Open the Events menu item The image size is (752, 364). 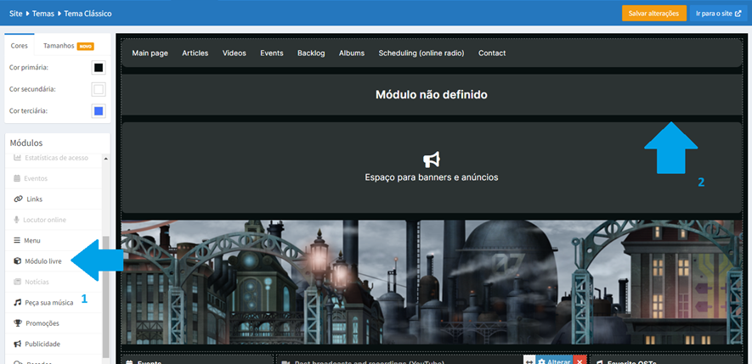pos(272,53)
